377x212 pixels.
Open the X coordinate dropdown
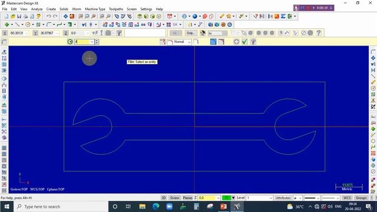pos(27,33)
